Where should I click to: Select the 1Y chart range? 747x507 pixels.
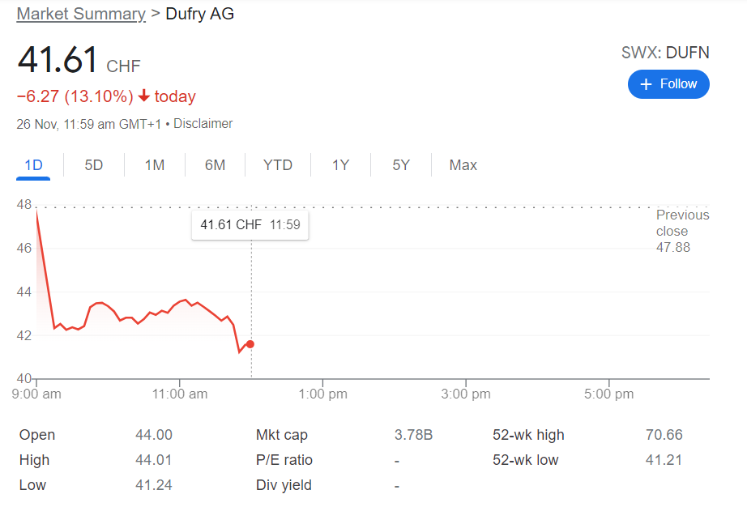point(340,164)
